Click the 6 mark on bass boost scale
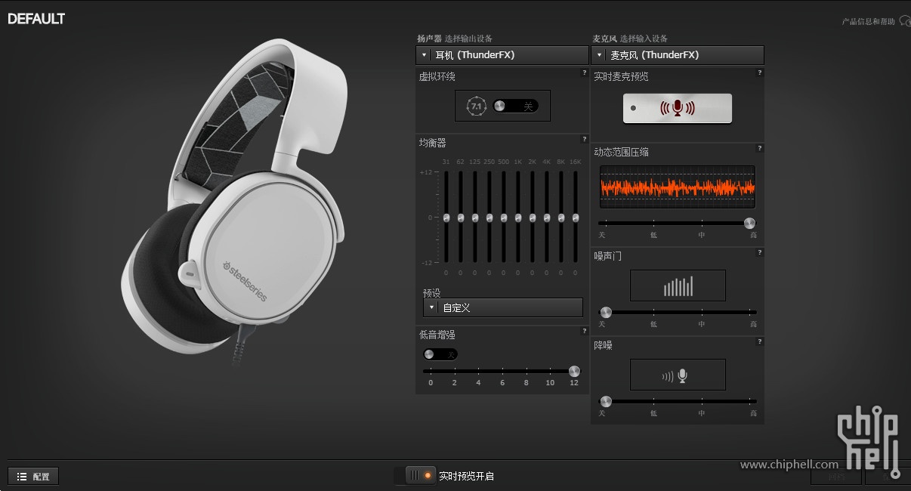Viewport: 911px width, 491px height. pyautogui.click(x=502, y=383)
